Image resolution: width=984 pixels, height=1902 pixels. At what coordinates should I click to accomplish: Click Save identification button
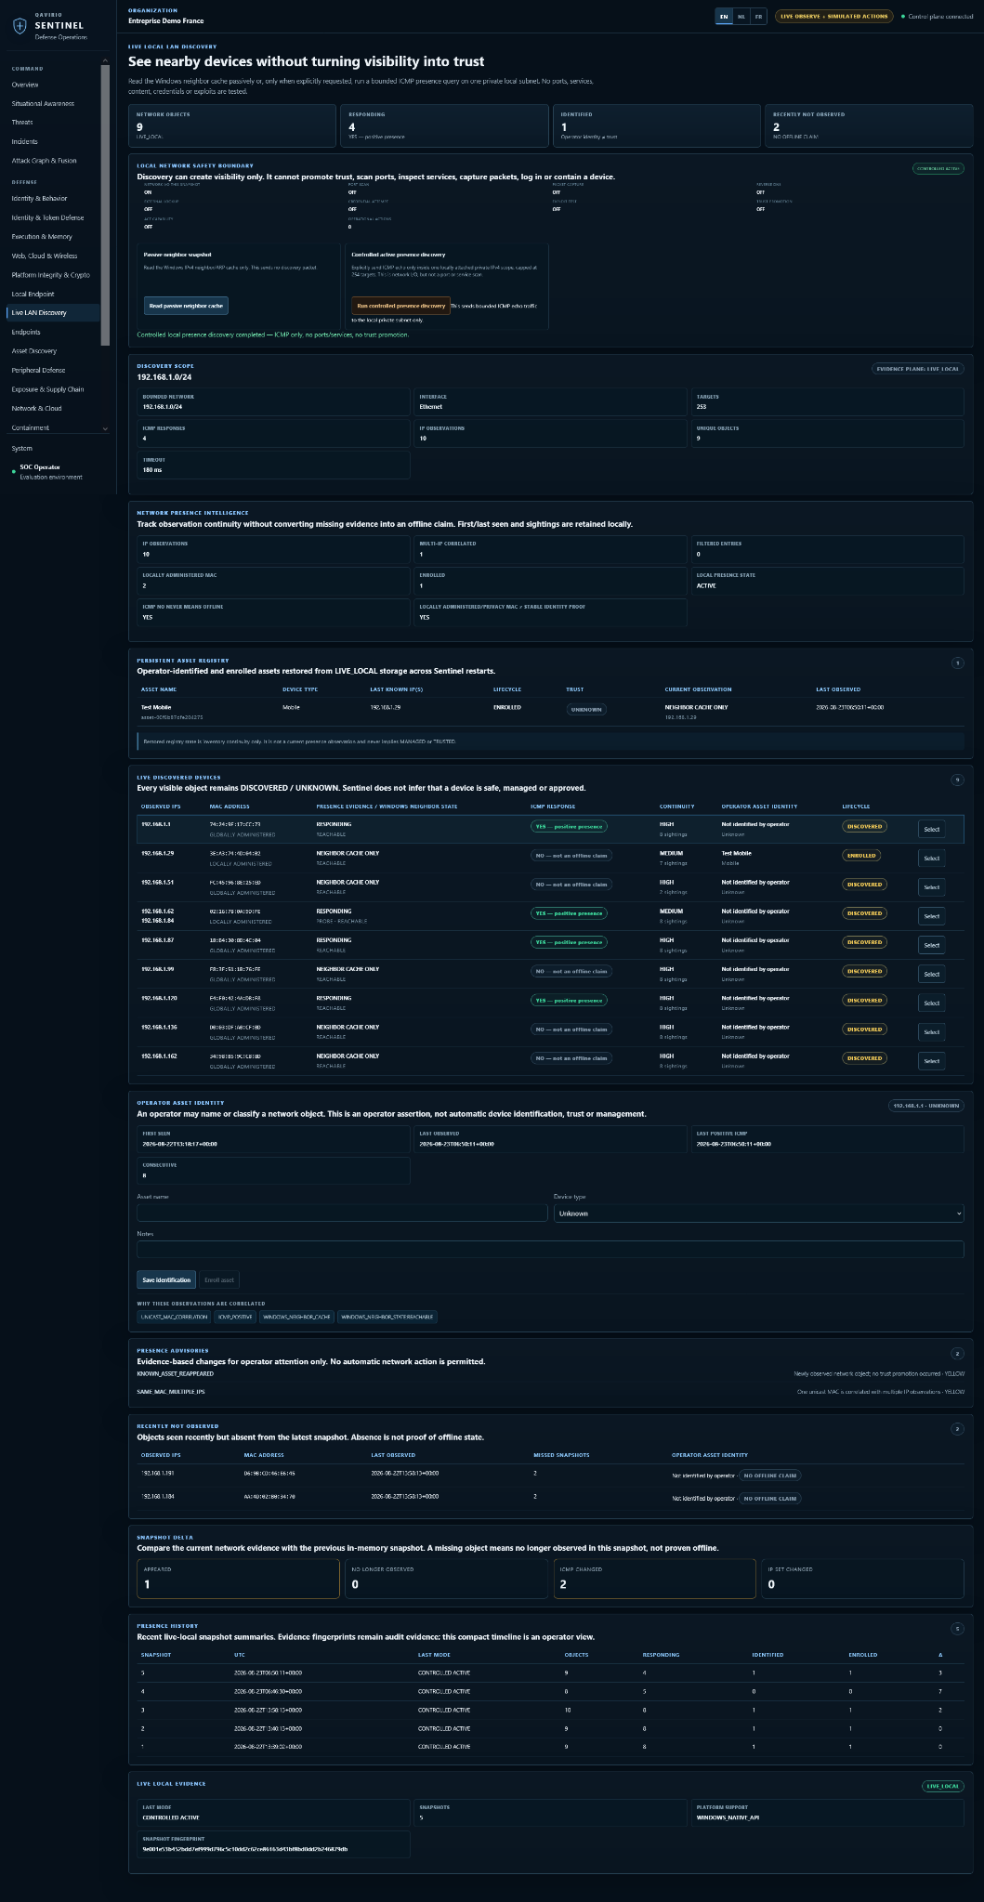point(166,1279)
